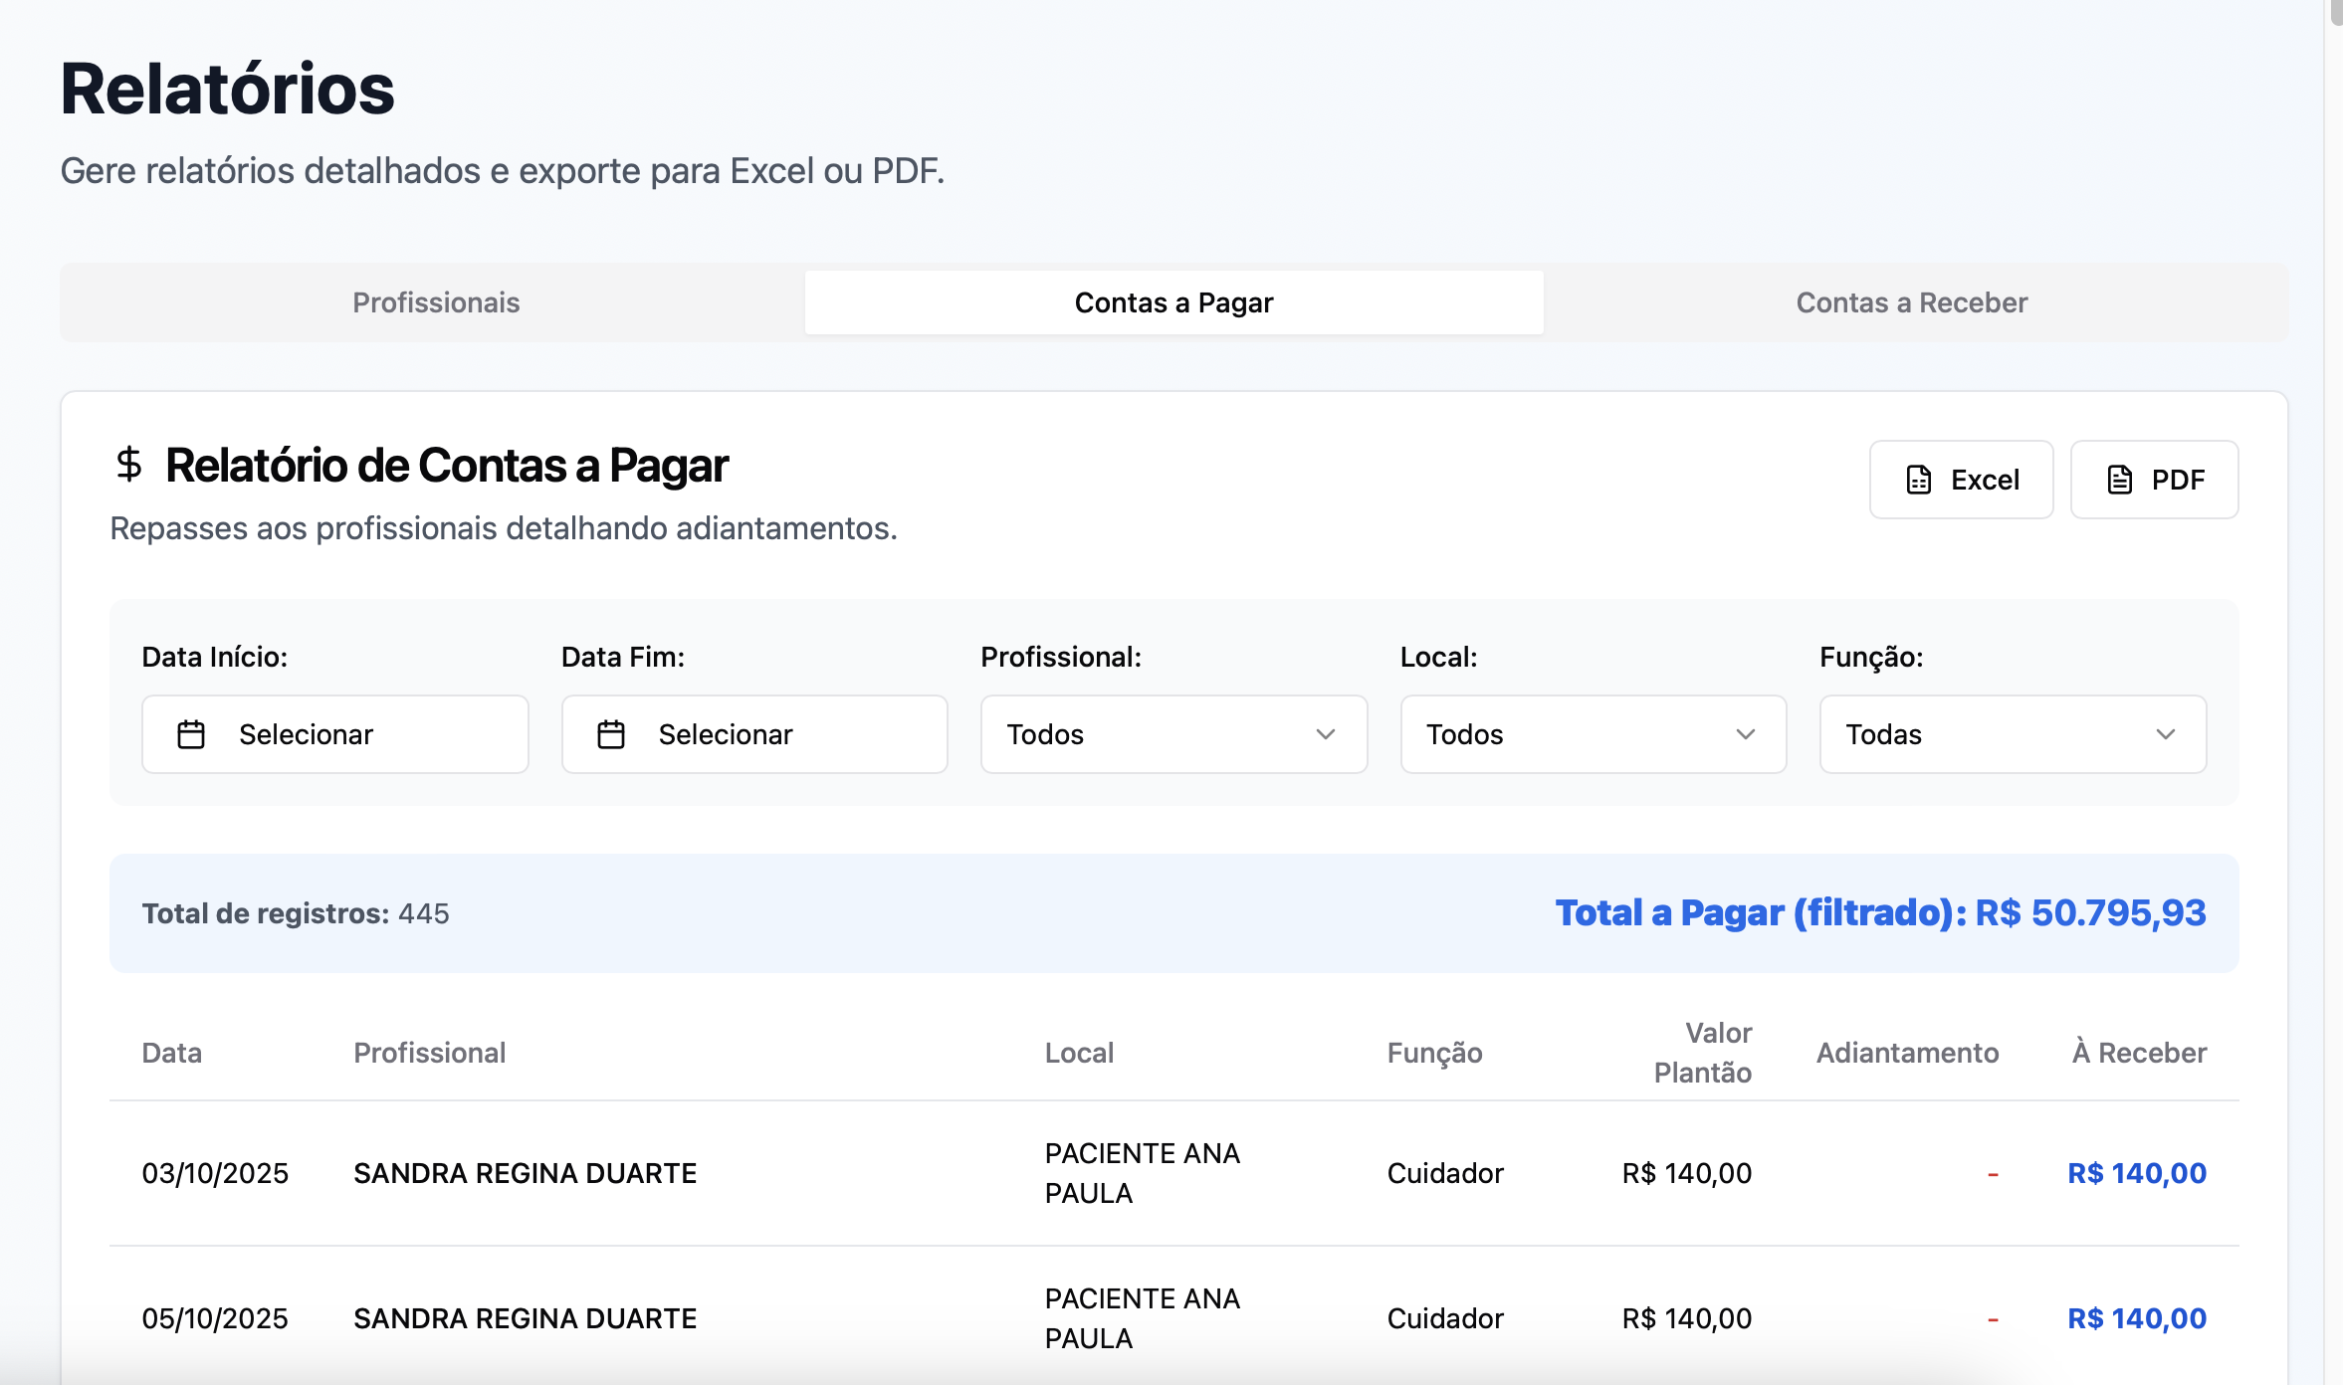
Task: Click the calendar icon in Data Fim
Action: tap(610, 734)
